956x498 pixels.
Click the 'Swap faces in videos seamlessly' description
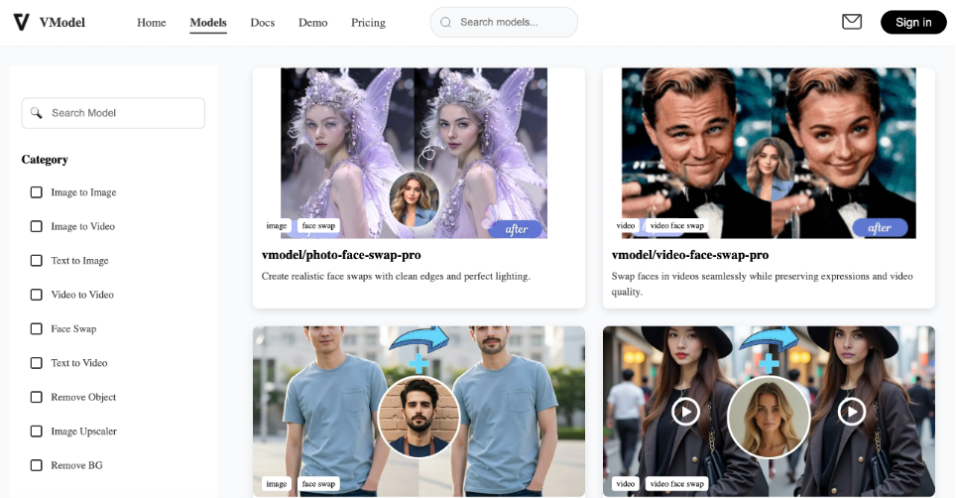pyautogui.click(x=762, y=284)
